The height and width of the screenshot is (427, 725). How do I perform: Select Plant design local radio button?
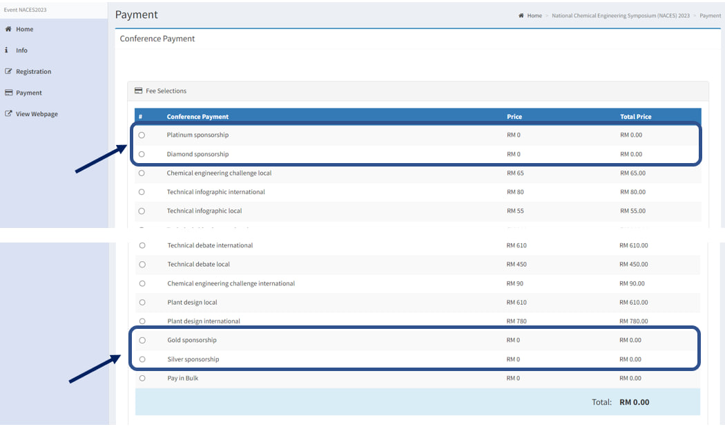tap(142, 302)
